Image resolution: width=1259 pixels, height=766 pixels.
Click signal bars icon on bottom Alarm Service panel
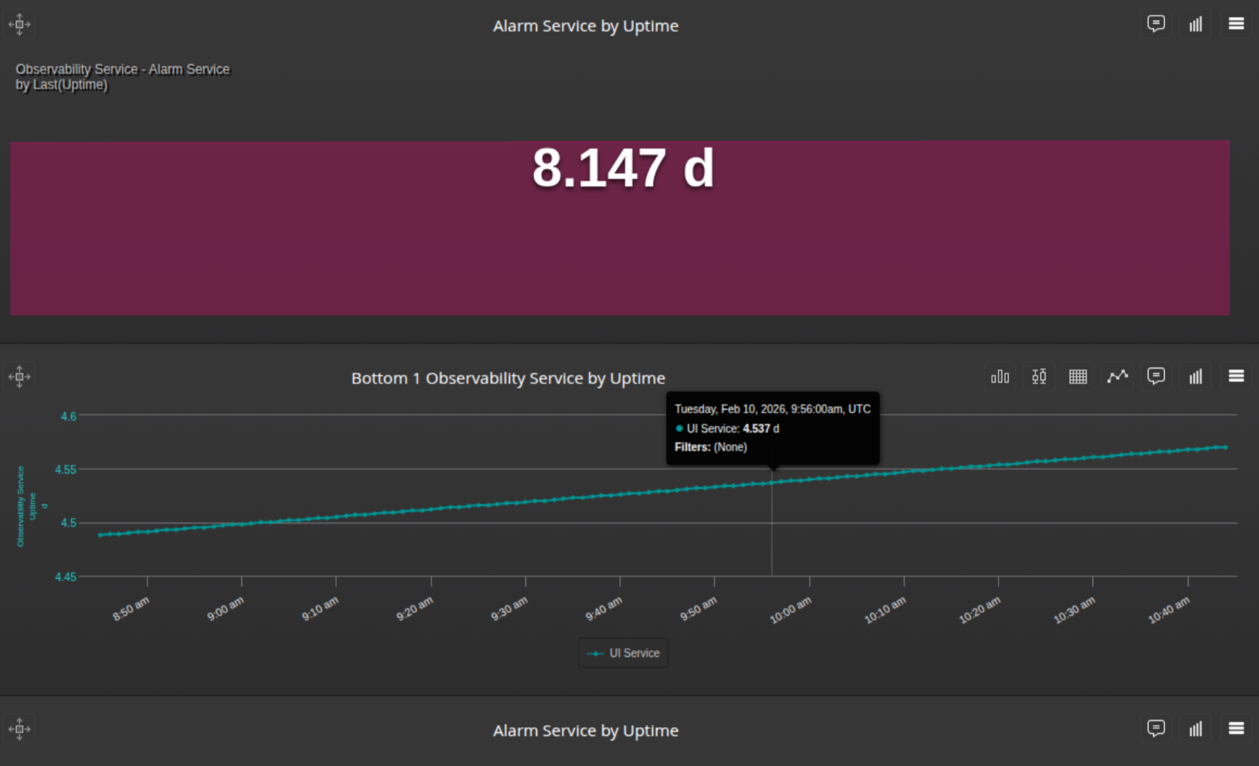[x=1195, y=729]
